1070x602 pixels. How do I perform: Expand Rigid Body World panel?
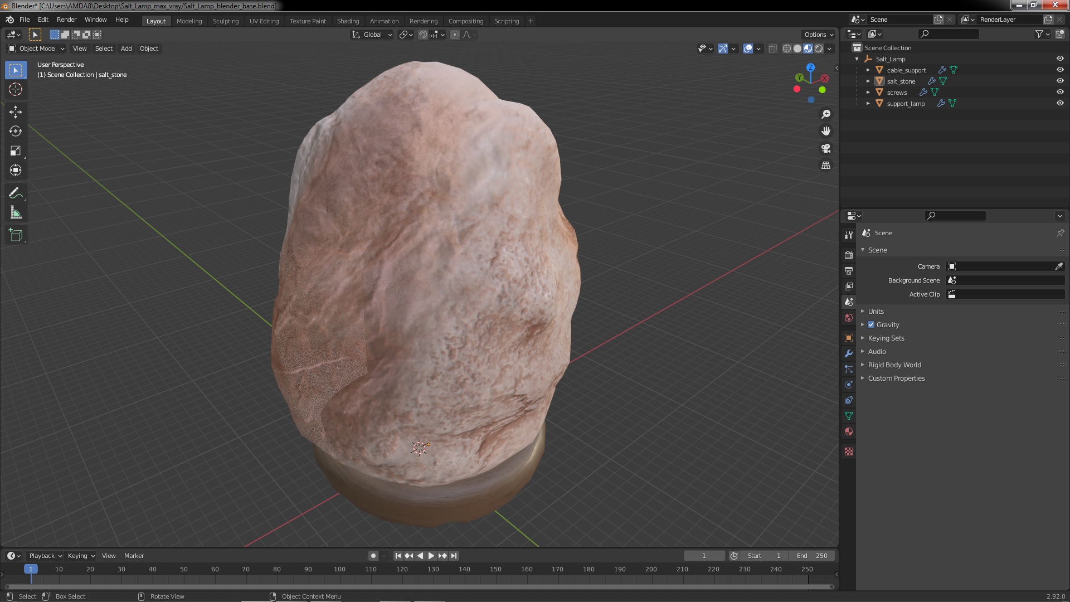click(894, 365)
